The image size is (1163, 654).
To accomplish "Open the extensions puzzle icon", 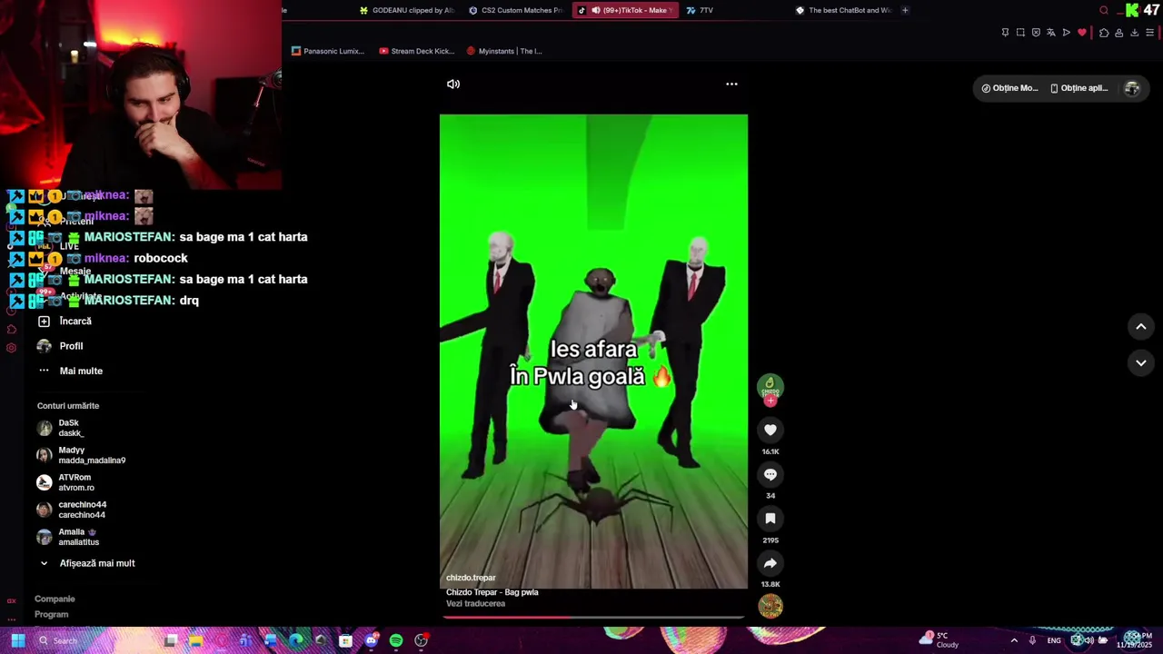I will (1104, 33).
